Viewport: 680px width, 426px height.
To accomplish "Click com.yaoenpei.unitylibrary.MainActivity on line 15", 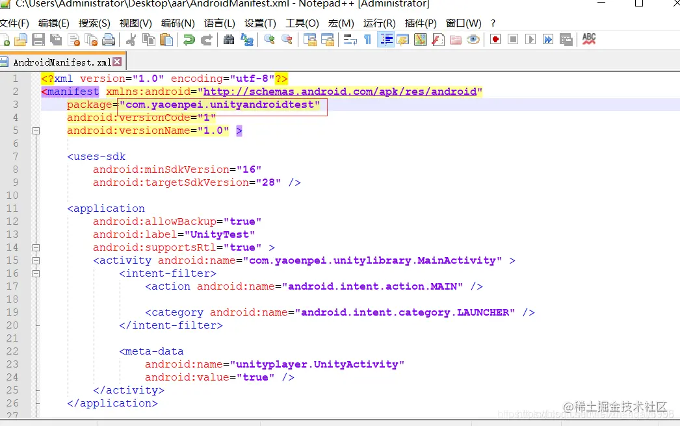I will click(372, 260).
